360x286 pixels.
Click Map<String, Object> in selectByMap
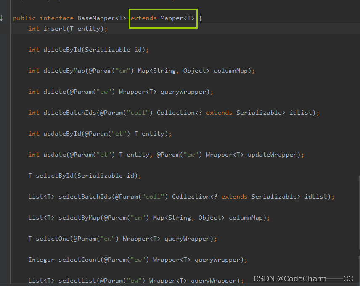coord(189,218)
